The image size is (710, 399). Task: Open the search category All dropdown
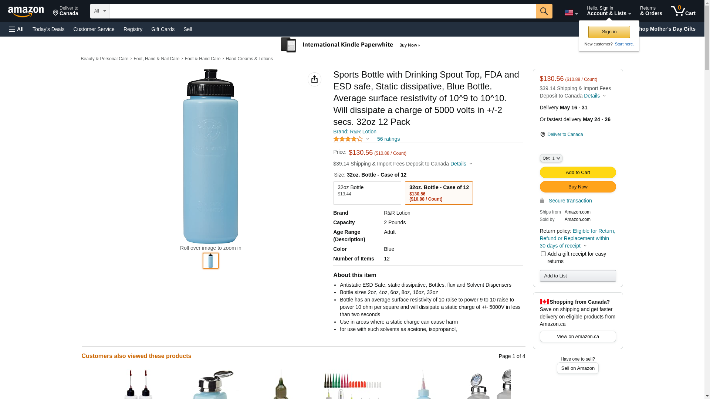[99, 11]
